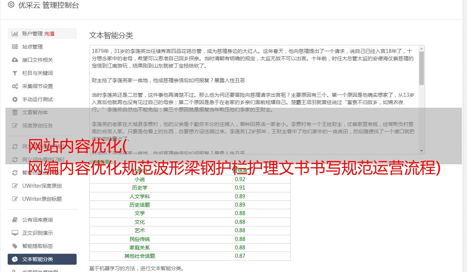Click the server icon for 站点管理
467x272 pixels.
point(15,47)
